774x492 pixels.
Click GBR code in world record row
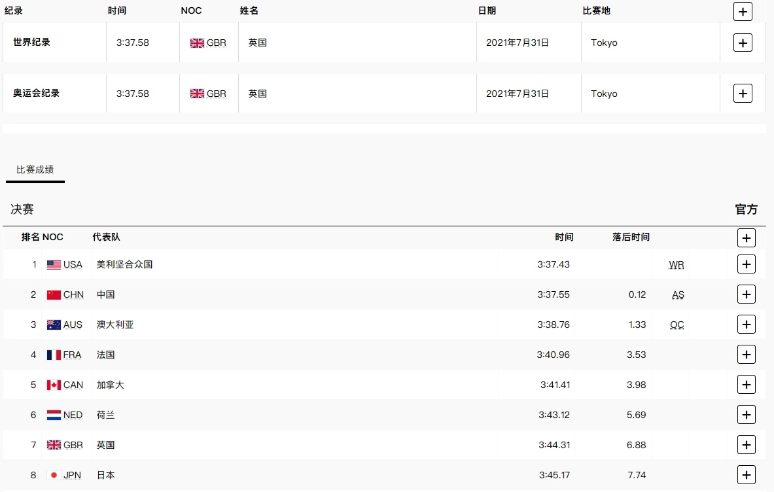tap(217, 43)
